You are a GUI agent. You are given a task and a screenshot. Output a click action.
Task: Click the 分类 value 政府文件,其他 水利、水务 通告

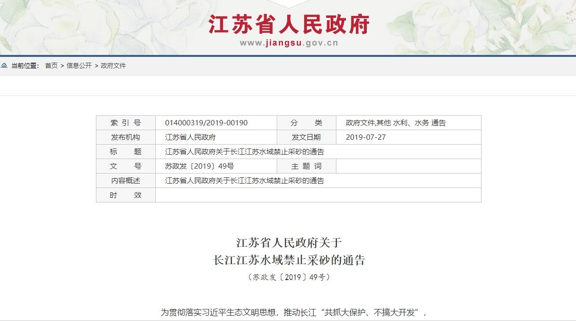click(x=395, y=123)
